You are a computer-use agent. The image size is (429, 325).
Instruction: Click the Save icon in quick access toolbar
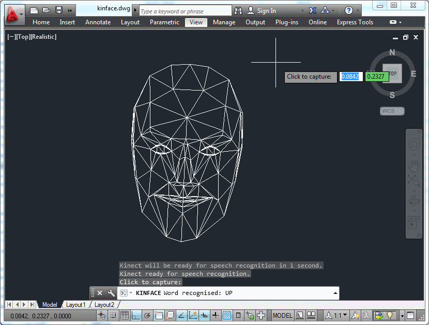pyautogui.click(x=58, y=10)
